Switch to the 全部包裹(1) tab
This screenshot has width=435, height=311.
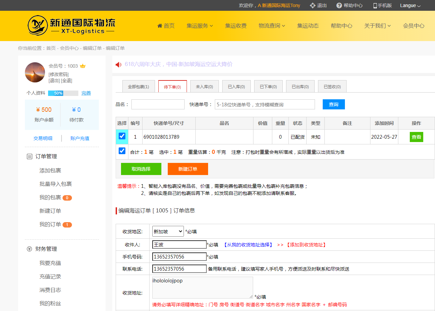139,87
